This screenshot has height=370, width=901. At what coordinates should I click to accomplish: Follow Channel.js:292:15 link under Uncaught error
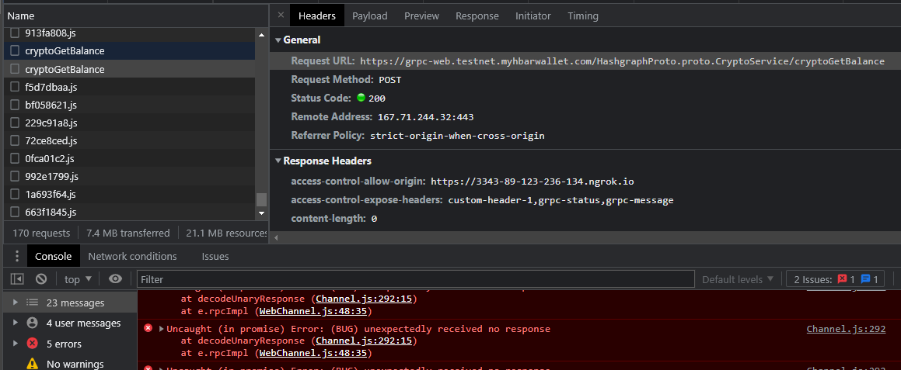point(365,341)
